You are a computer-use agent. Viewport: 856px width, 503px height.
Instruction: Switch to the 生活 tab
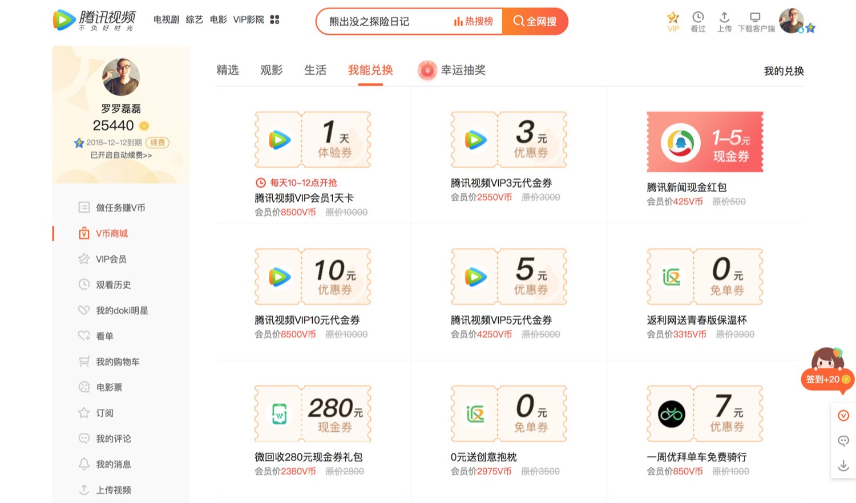[x=315, y=70]
